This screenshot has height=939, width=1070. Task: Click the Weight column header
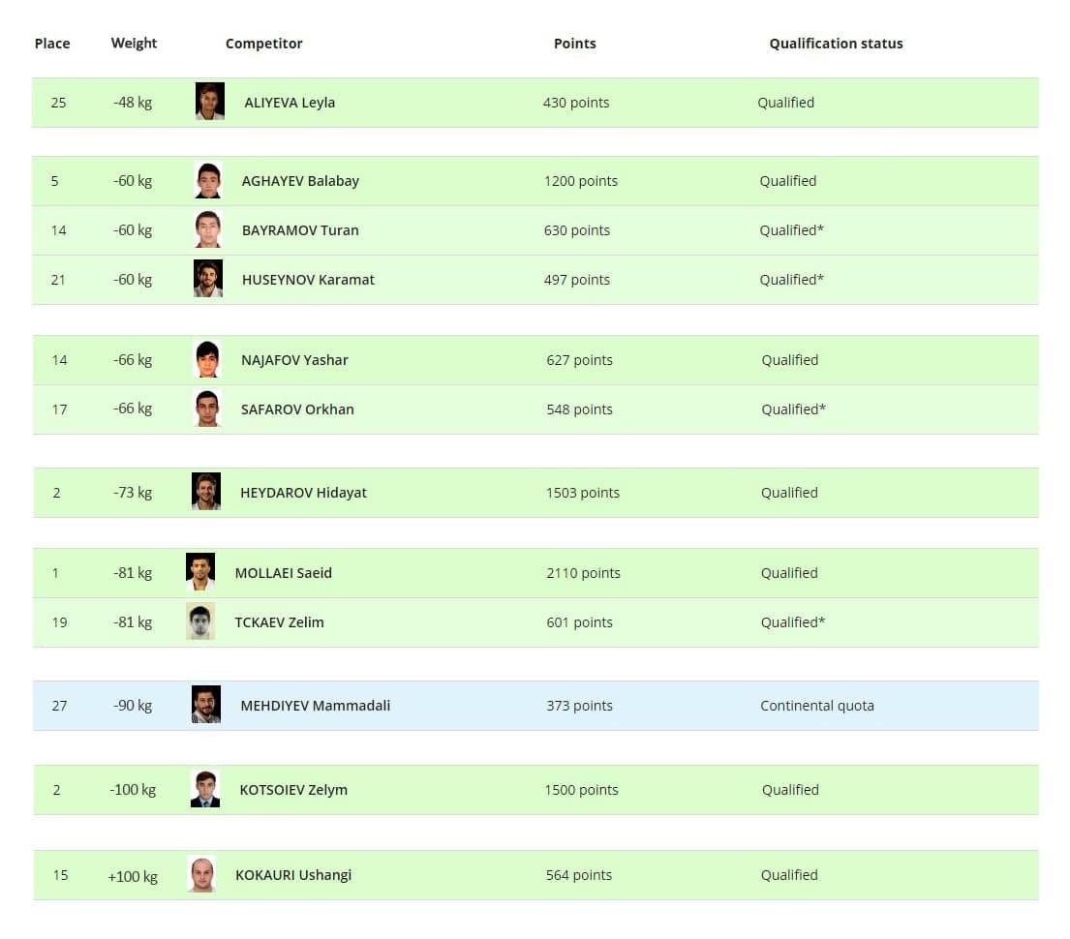tap(134, 44)
